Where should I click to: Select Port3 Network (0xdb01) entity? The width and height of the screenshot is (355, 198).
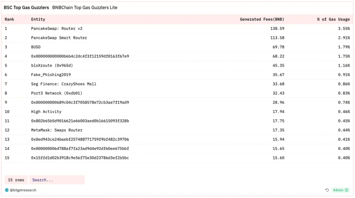57,93
